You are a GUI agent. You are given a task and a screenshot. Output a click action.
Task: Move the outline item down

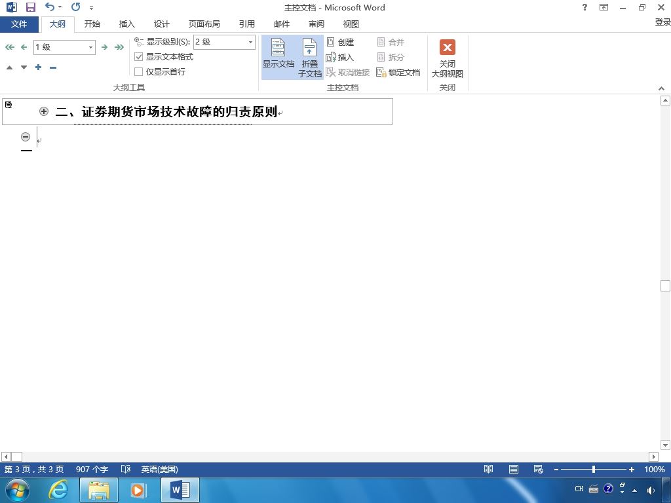24,67
